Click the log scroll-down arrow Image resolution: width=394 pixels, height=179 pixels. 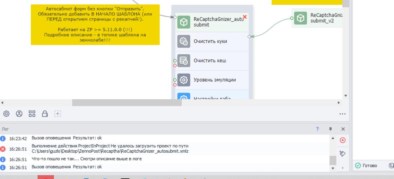pos(333,168)
